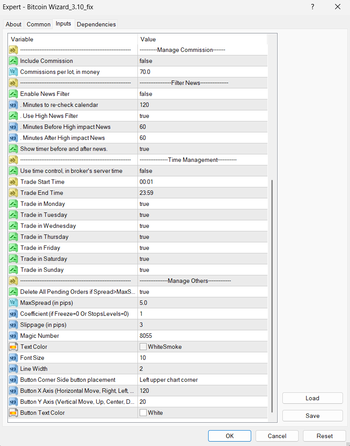Click Load to import a settings file
Image resolution: width=350 pixels, height=446 pixels.
click(313, 398)
